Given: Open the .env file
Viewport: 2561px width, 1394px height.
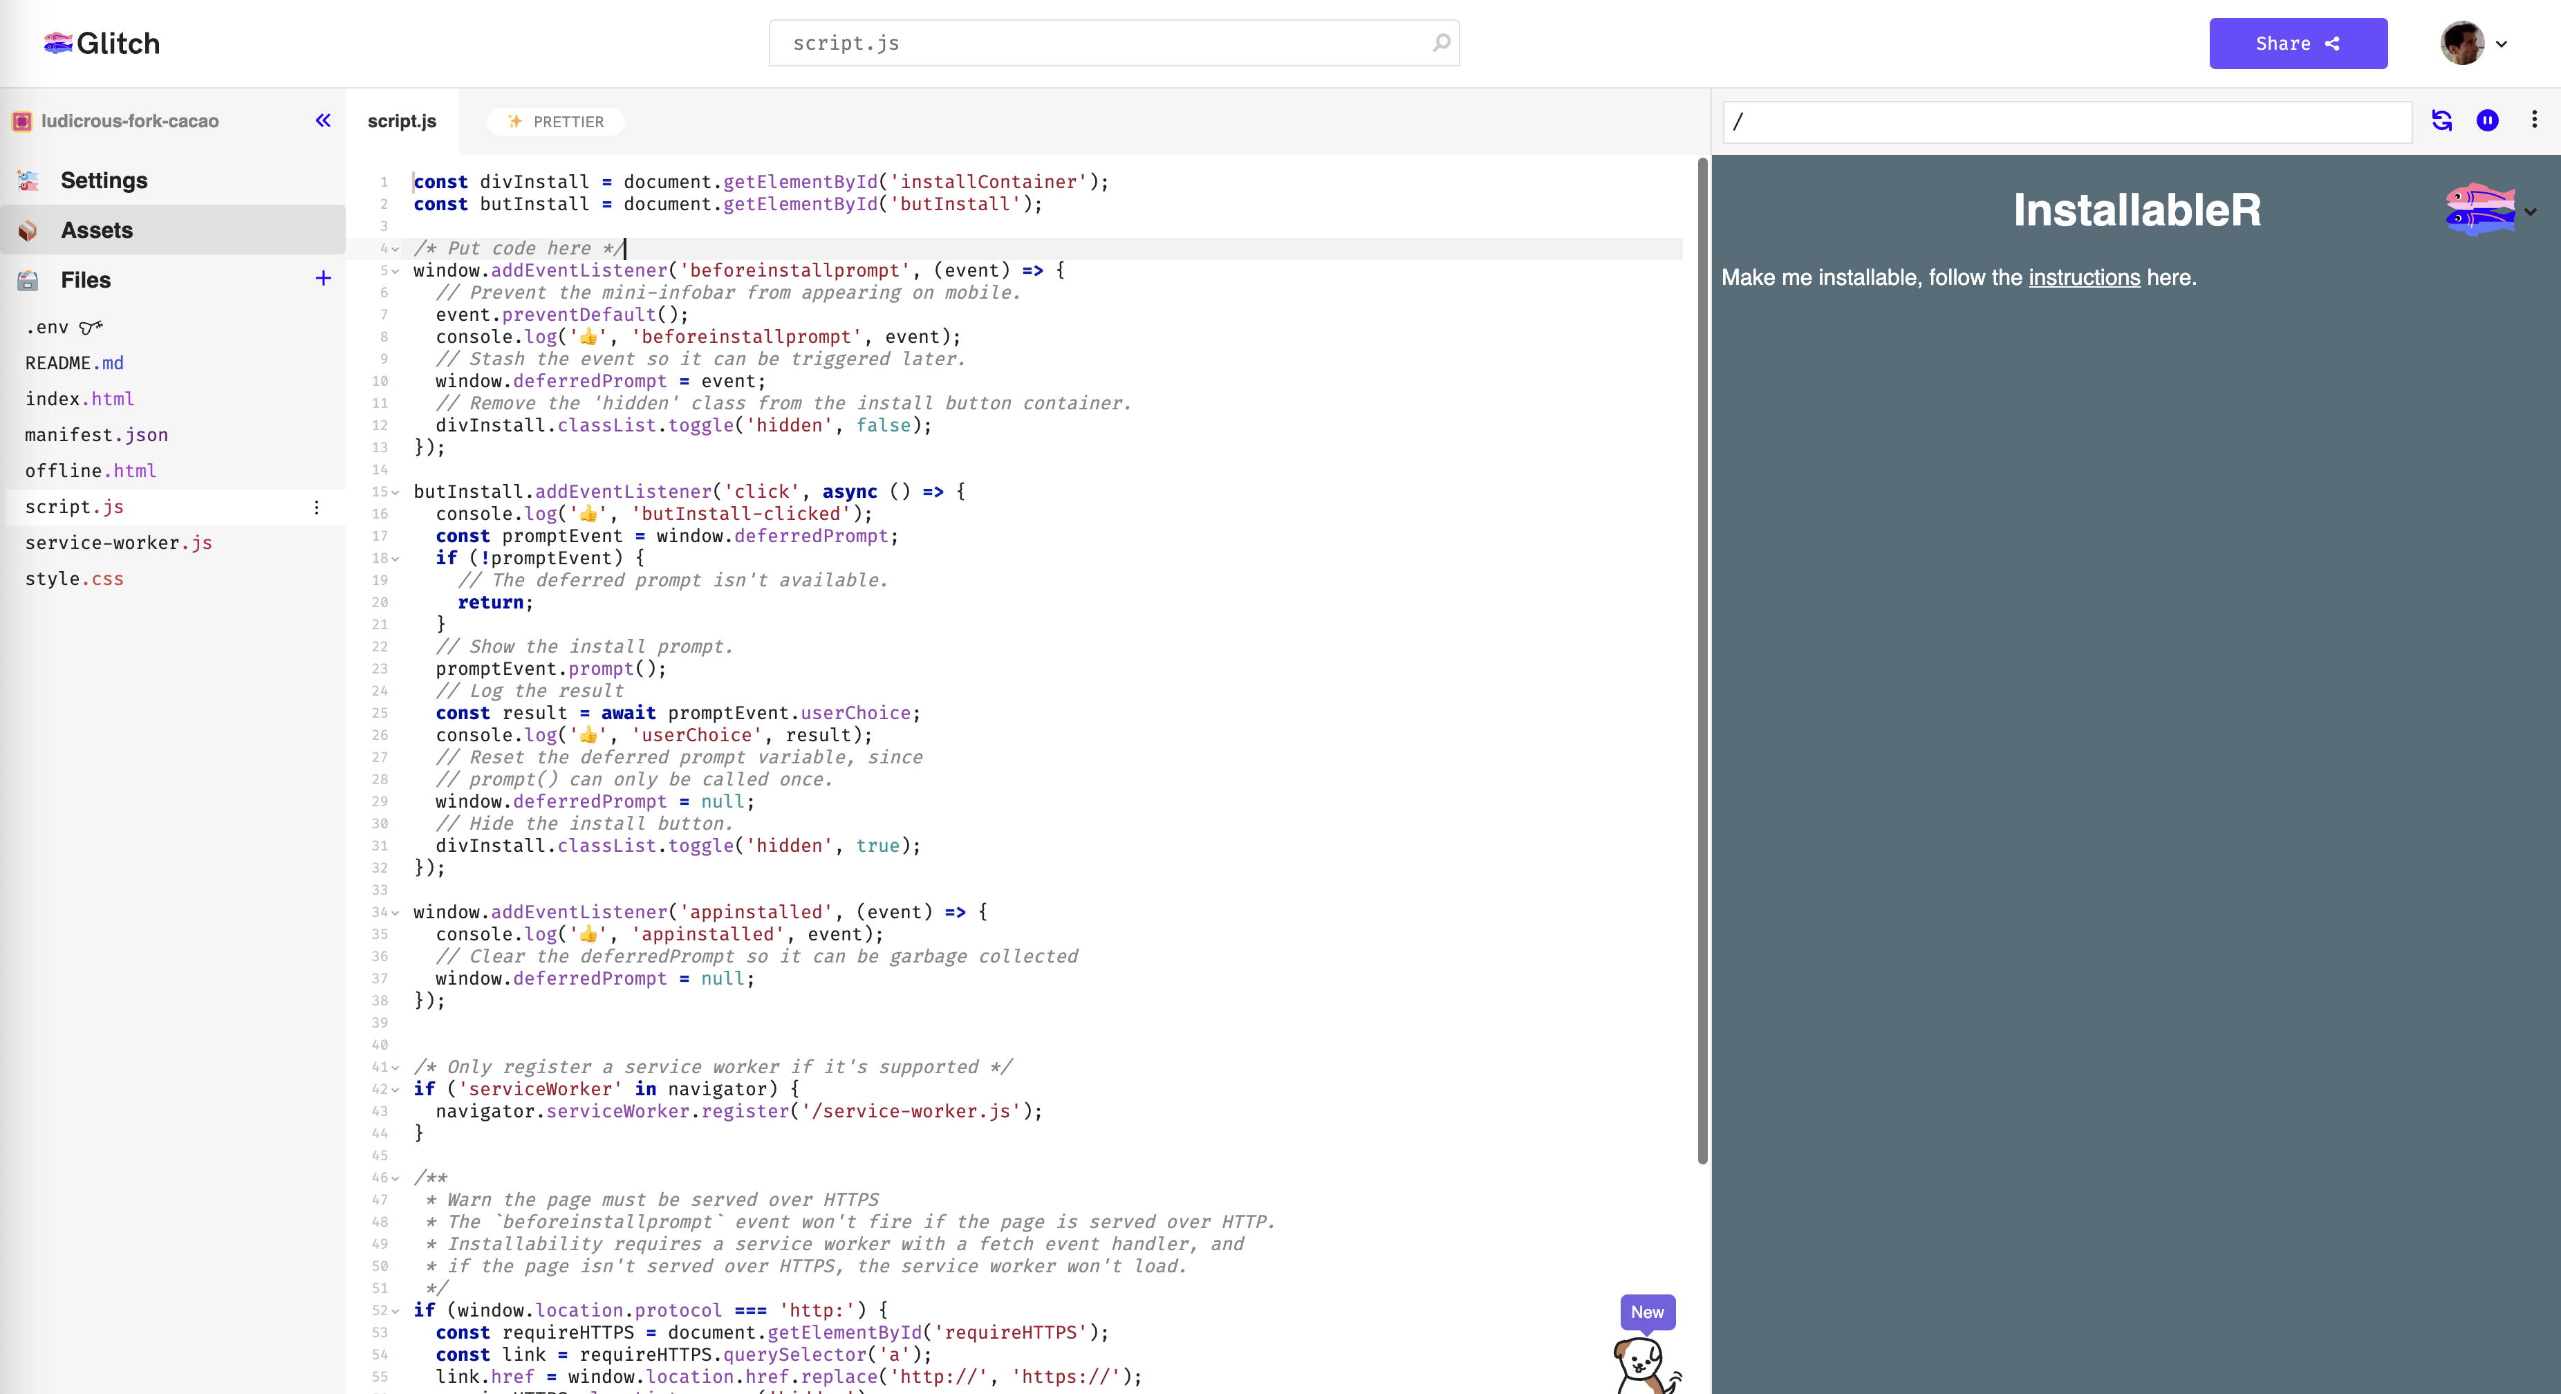Looking at the screenshot, I should [x=47, y=327].
